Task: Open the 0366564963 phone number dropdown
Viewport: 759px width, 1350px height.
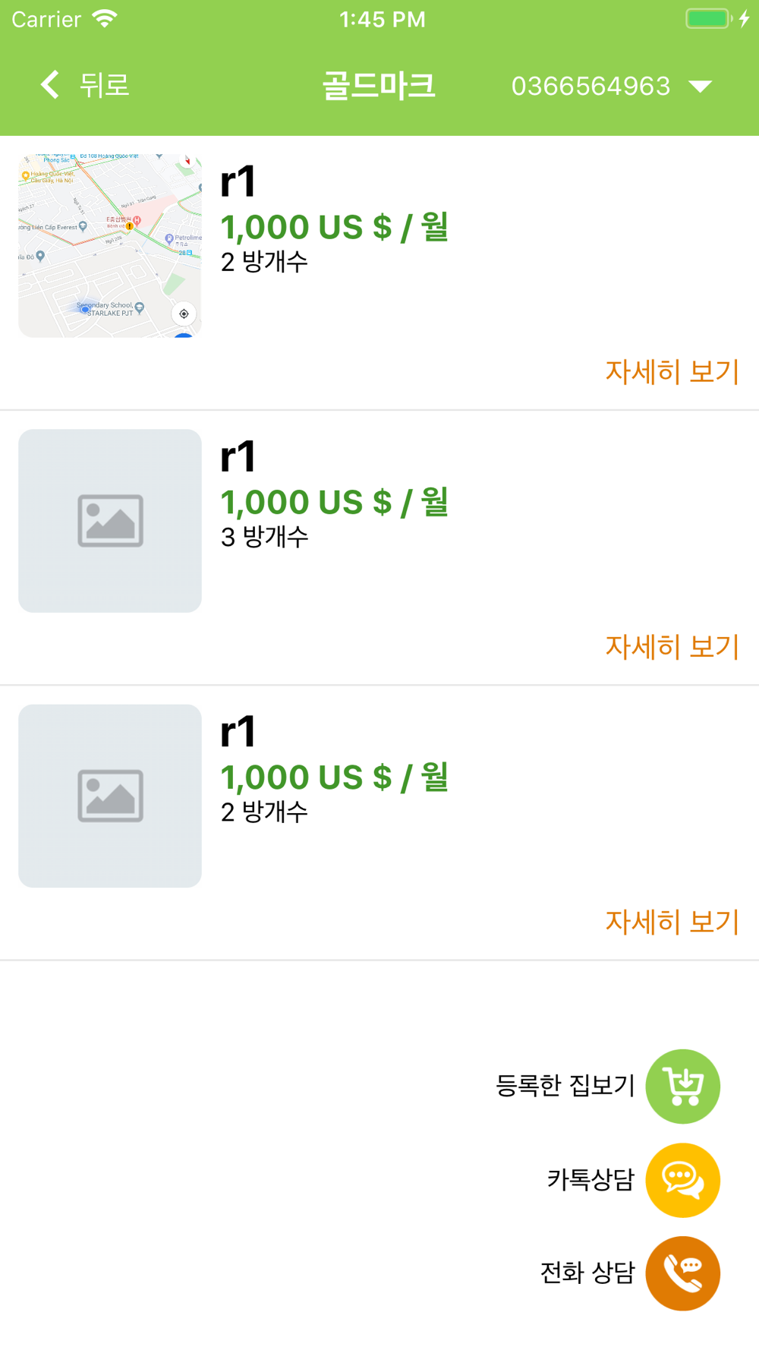Action: [591, 86]
